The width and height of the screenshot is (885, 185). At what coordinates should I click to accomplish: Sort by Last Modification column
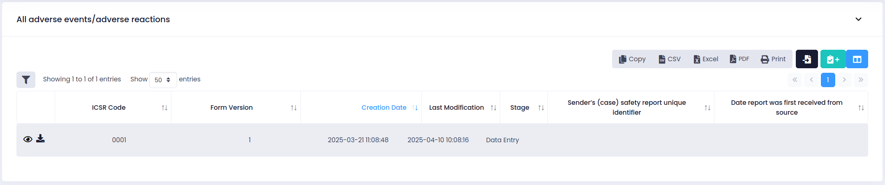(456, 108)
